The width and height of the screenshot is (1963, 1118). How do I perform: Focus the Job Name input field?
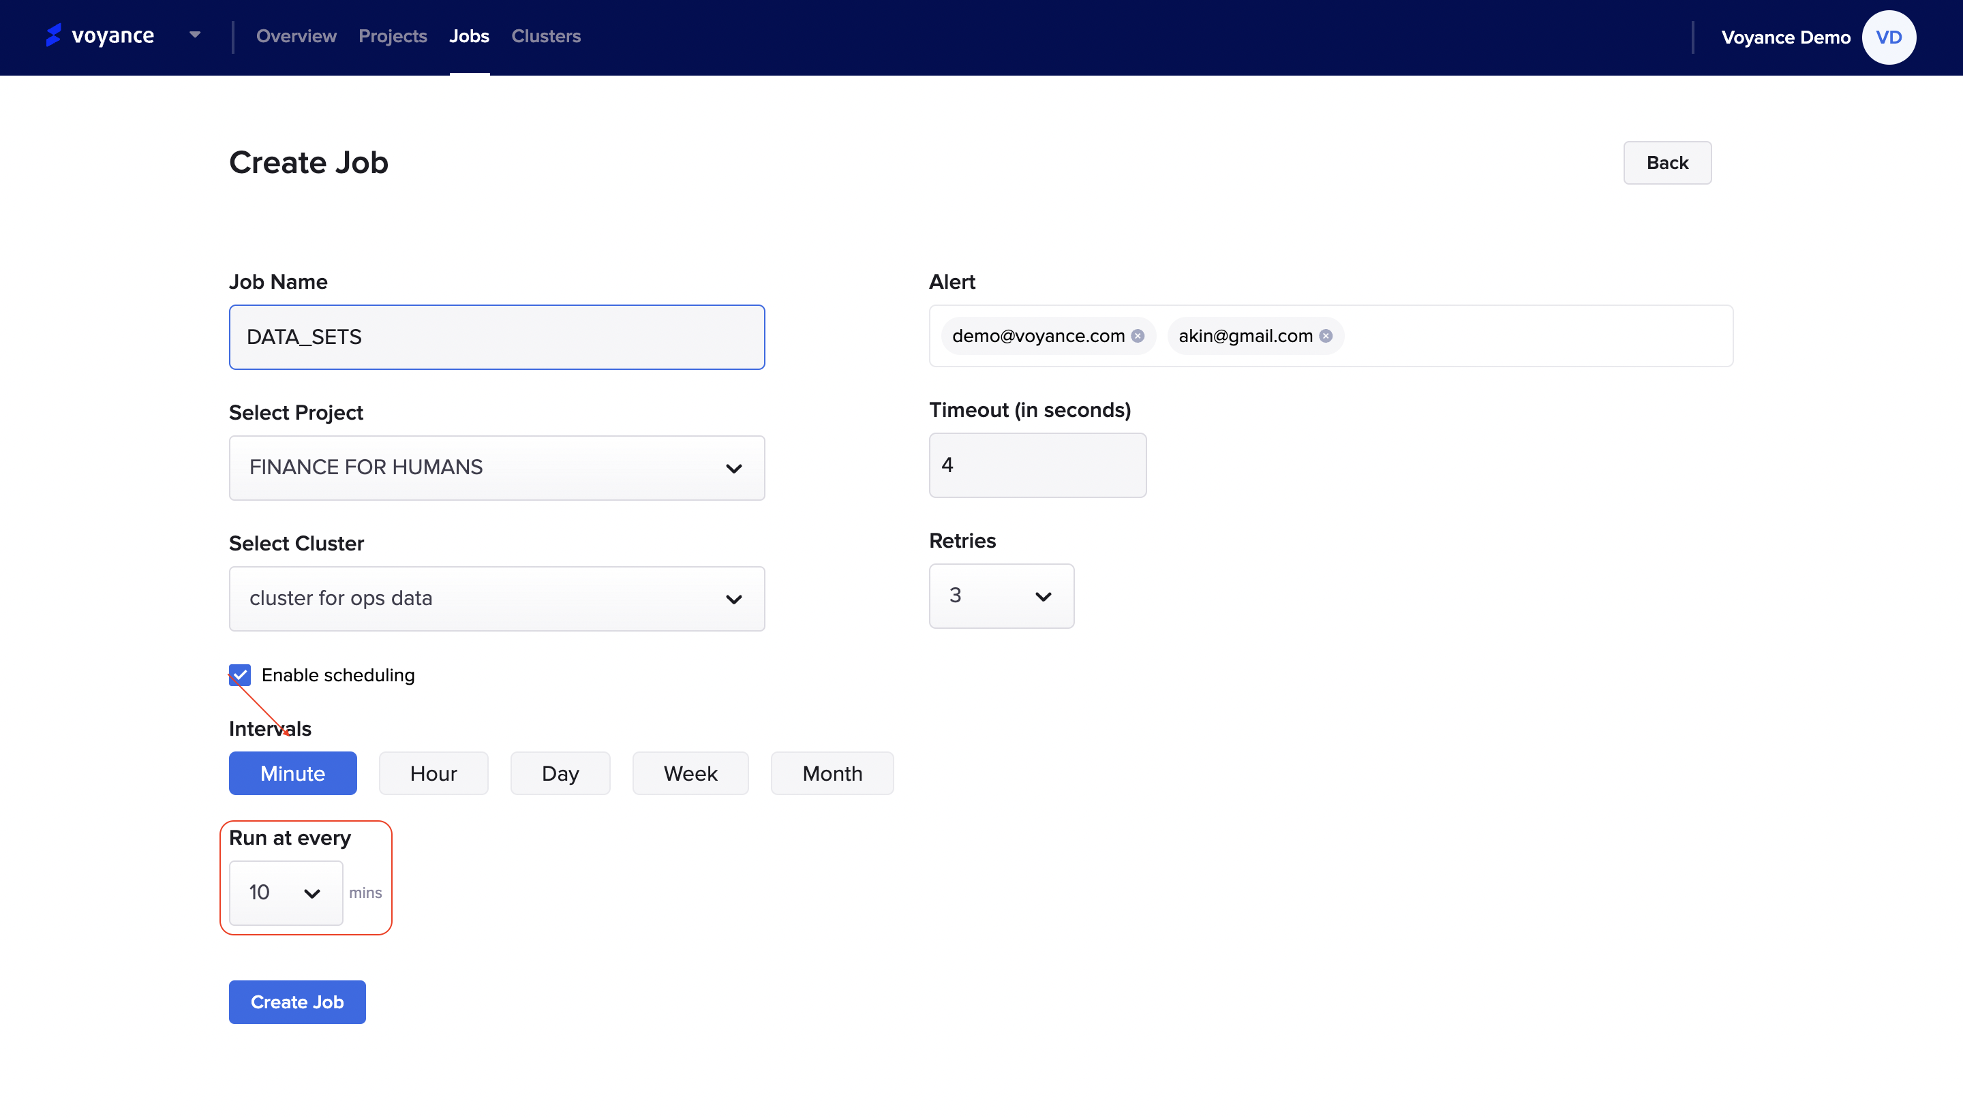click(497, 337)
